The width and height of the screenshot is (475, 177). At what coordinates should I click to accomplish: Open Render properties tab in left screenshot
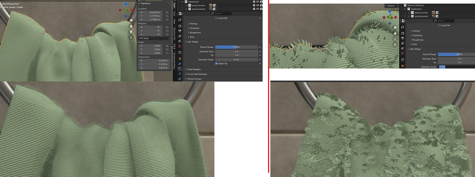tap(180, 26)
